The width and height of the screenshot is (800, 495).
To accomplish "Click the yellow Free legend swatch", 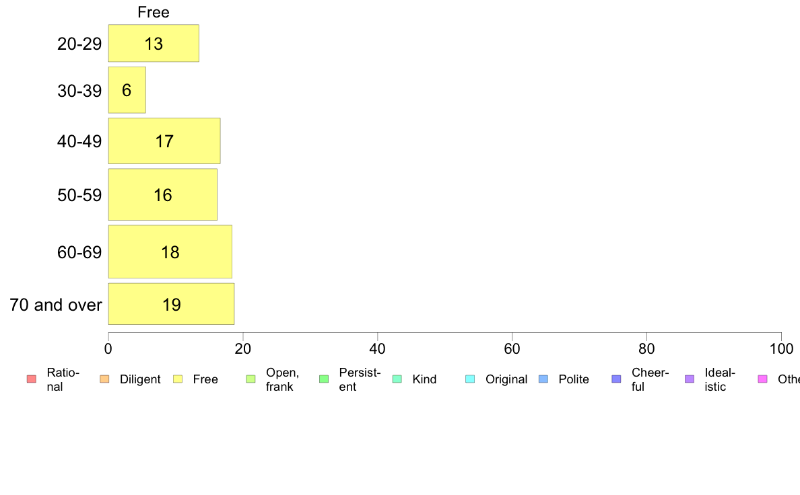I will 178,379.
